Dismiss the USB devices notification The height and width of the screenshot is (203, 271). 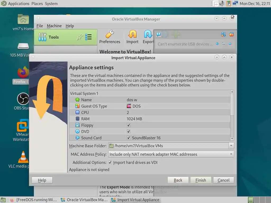point(230,44)
